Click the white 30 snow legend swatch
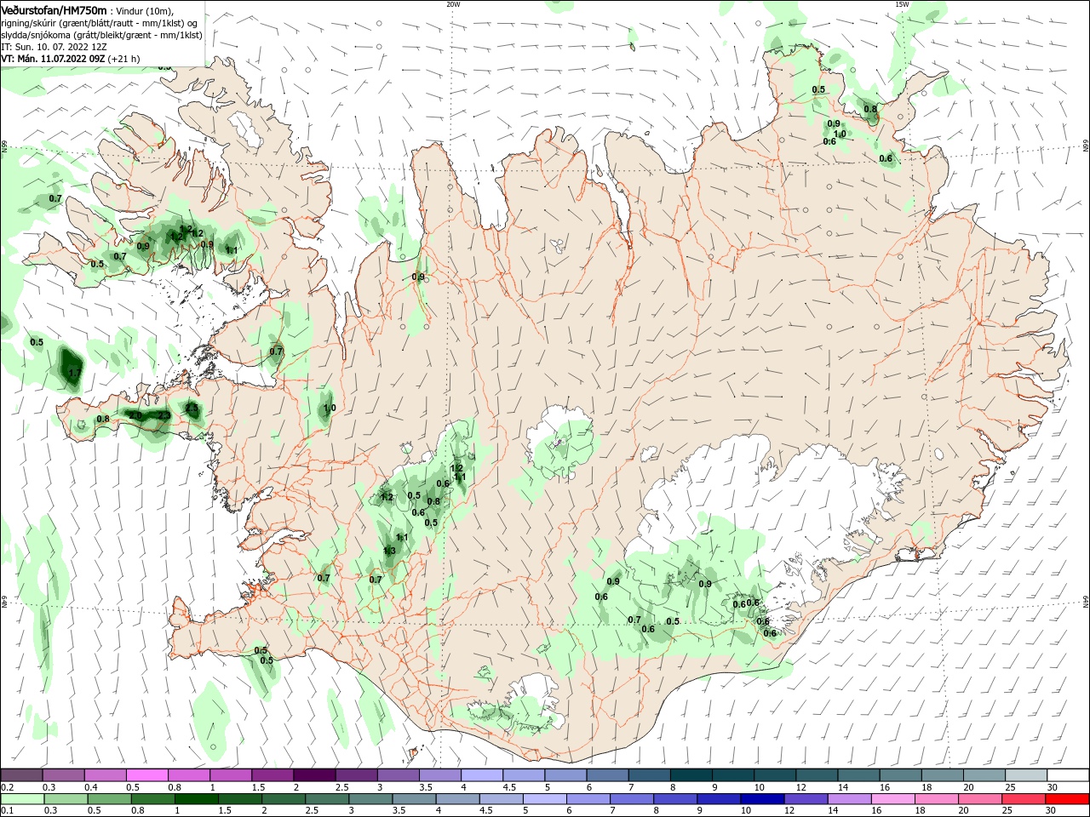 [1067, 775]
